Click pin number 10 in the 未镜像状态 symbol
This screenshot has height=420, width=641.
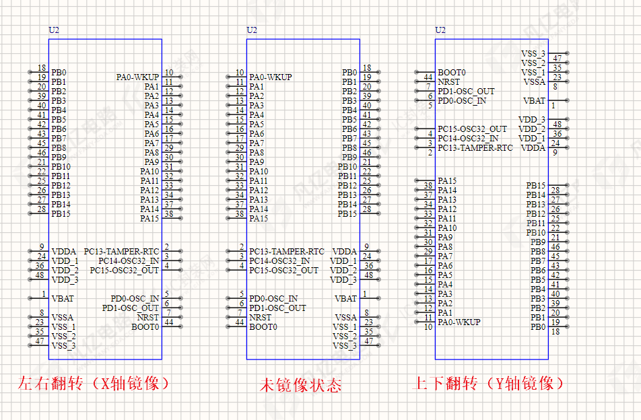(x=240, y=72)
